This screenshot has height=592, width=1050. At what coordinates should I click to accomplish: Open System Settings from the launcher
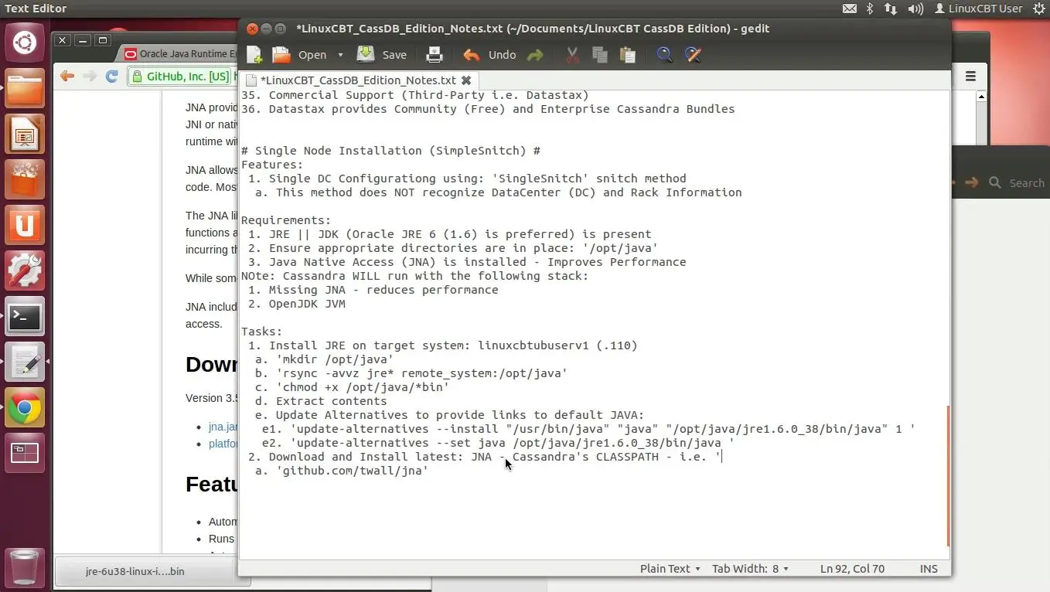(x=25, y=270)
